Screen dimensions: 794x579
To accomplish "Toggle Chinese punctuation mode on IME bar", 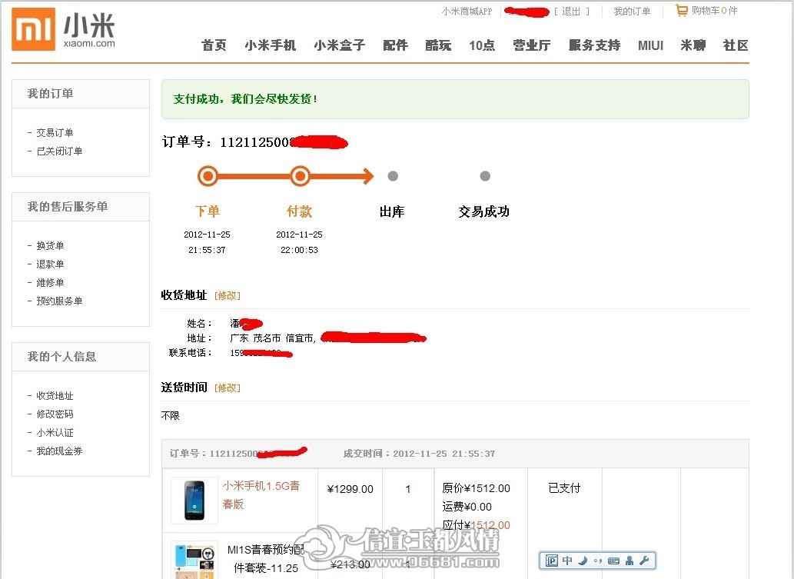I will 598,561.
